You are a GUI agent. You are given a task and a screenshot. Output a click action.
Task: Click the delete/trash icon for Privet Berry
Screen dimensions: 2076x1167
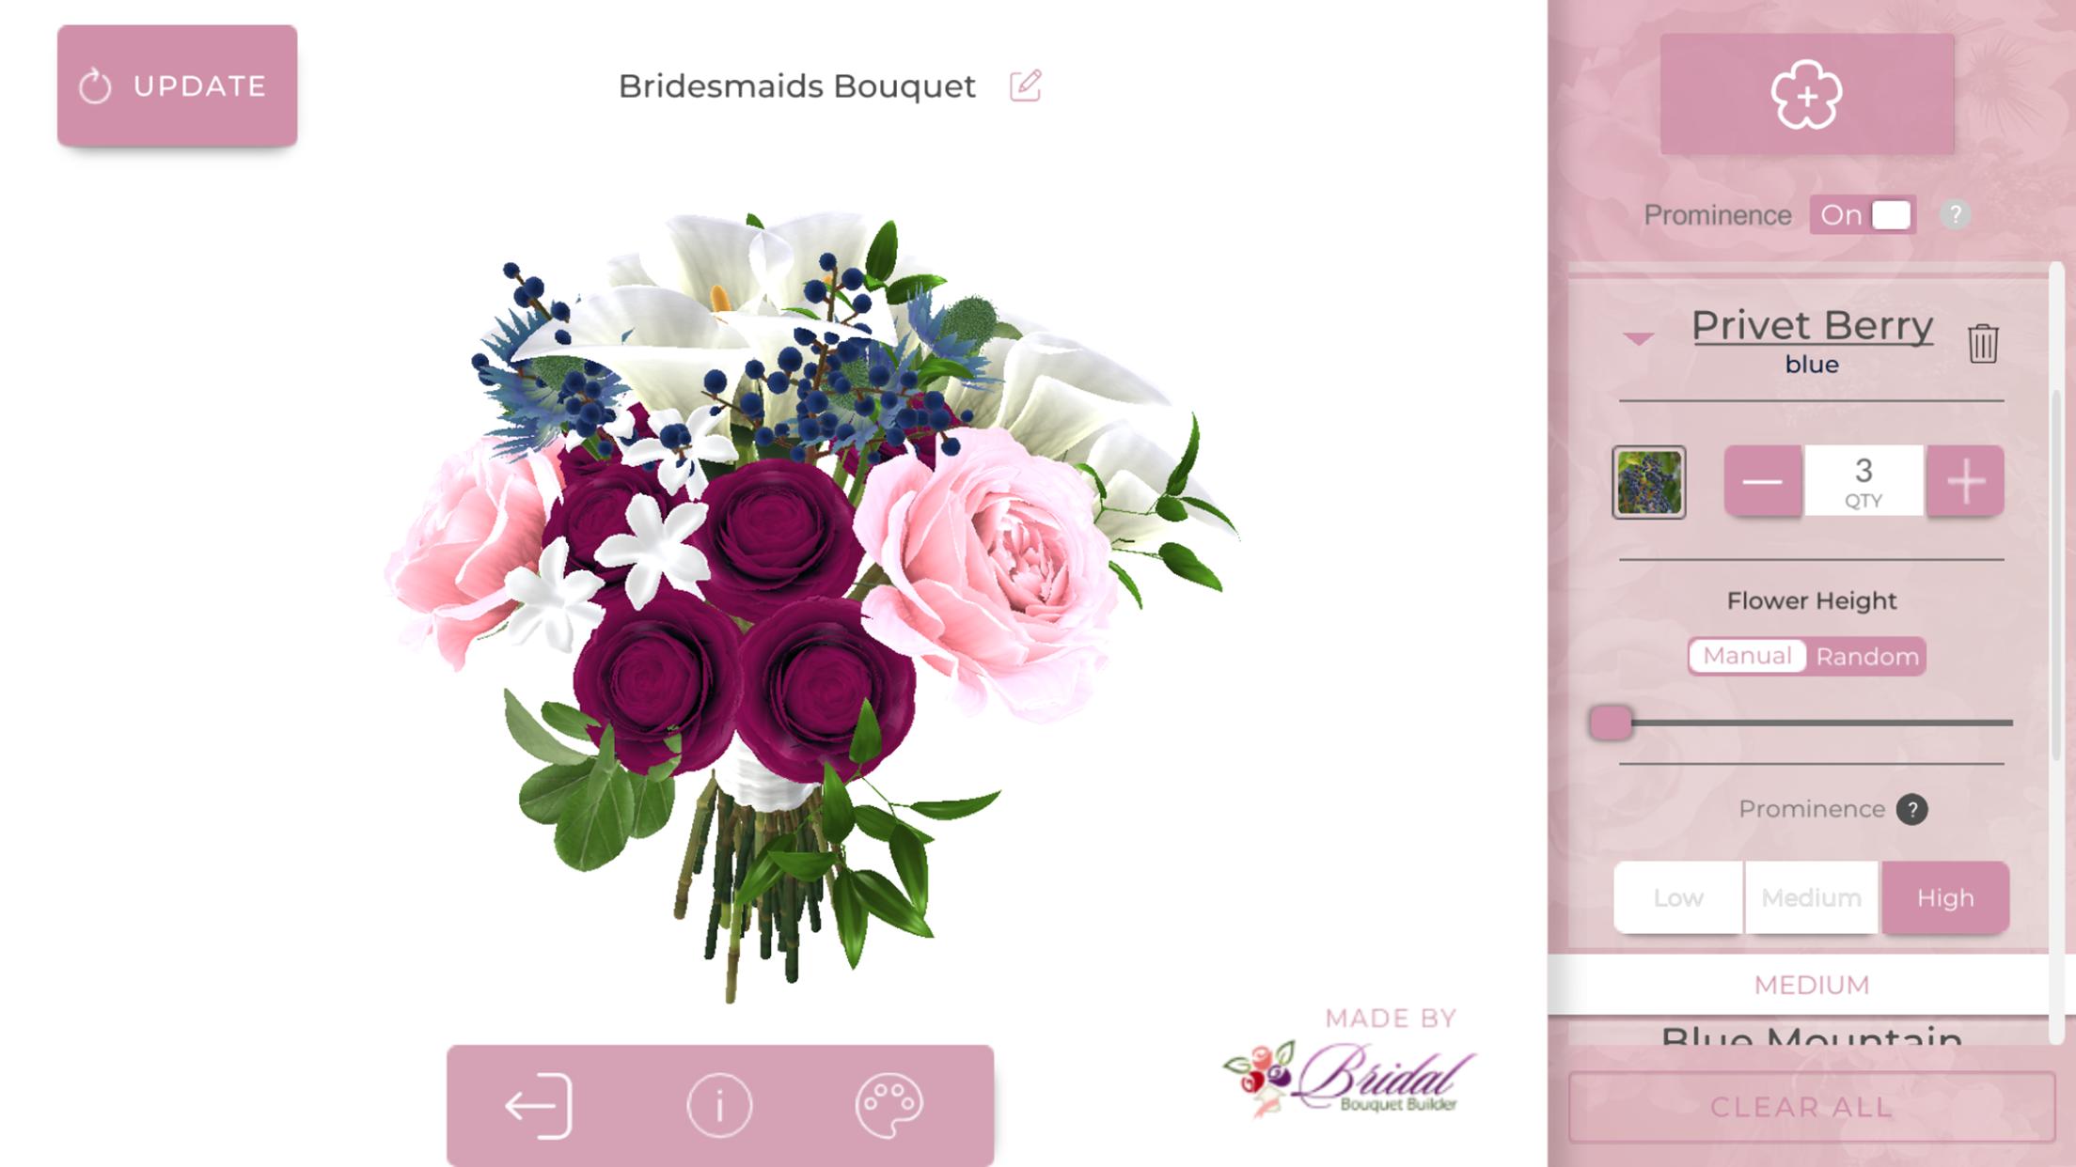1983,339
